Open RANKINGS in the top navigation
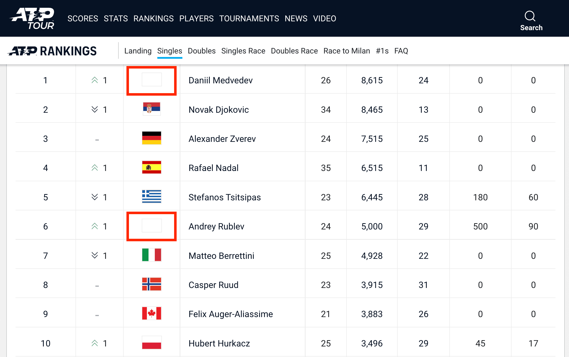 (x=154, y=19)
